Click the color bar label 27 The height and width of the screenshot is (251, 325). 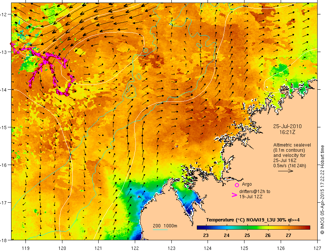coord(288,235)
